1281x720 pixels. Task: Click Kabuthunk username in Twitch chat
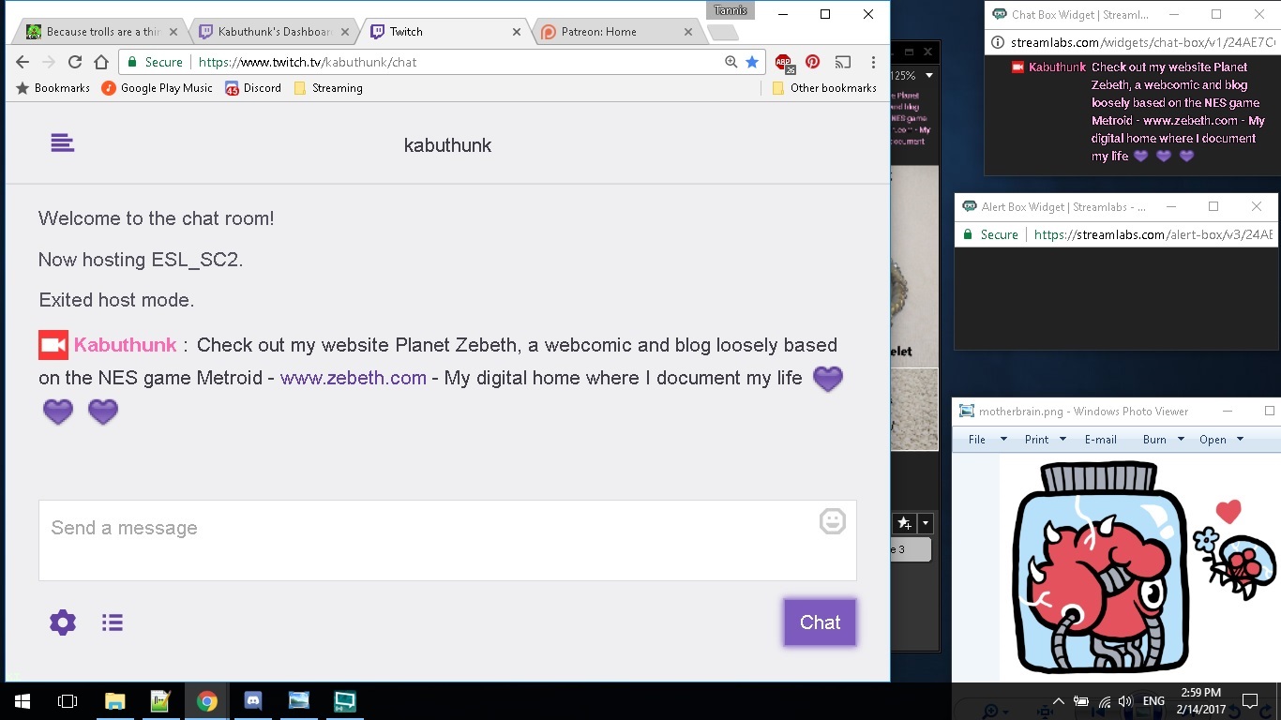point(126,345)
